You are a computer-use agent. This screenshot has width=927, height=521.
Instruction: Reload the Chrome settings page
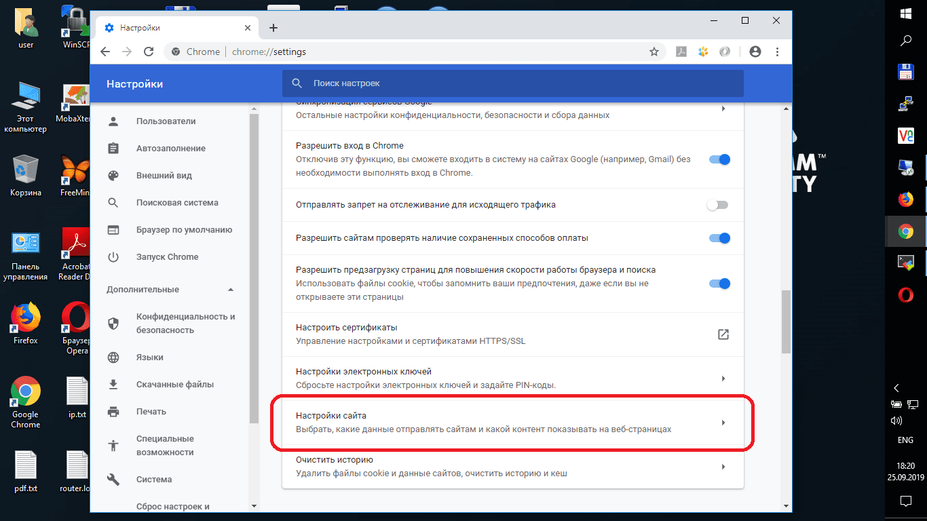(147, 52)
